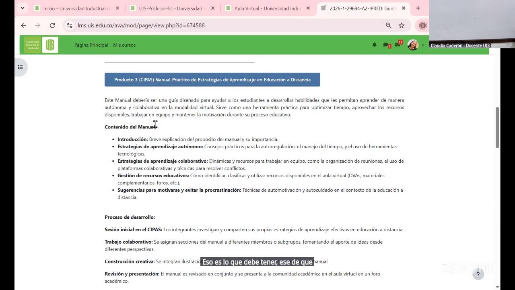Screen dimensions: 515x290
Task: Click 'Construcción creativa:' label
Action: coord(130,261)
